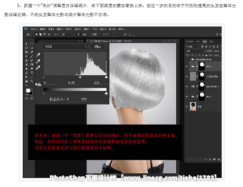243x187 pixels.
Task: Click the Subtract from selection mode icon
Action: click(45, 35)
